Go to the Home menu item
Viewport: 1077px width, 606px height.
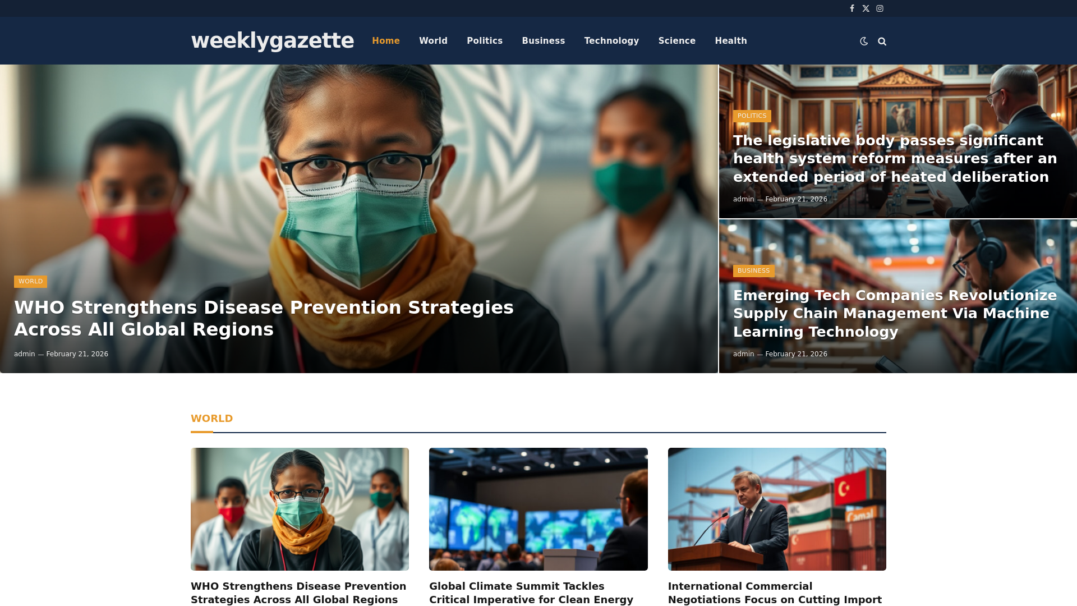(386, 41)
